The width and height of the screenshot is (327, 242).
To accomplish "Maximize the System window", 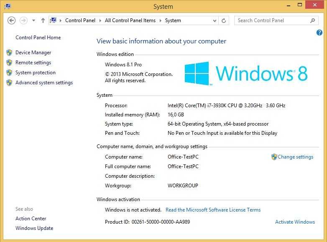I will coord(300,5).
